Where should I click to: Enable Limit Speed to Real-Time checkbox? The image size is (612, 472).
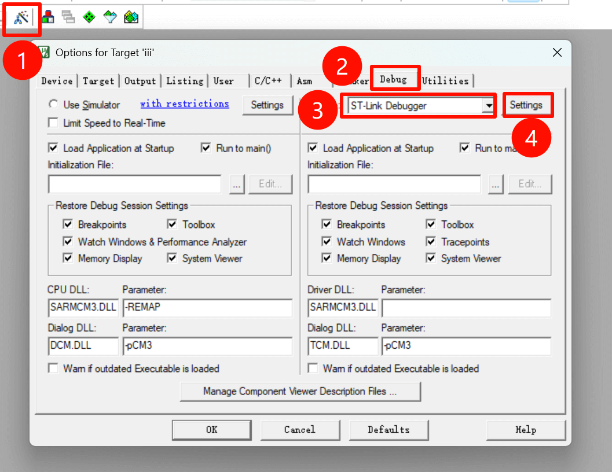click(x=53, y=123)
